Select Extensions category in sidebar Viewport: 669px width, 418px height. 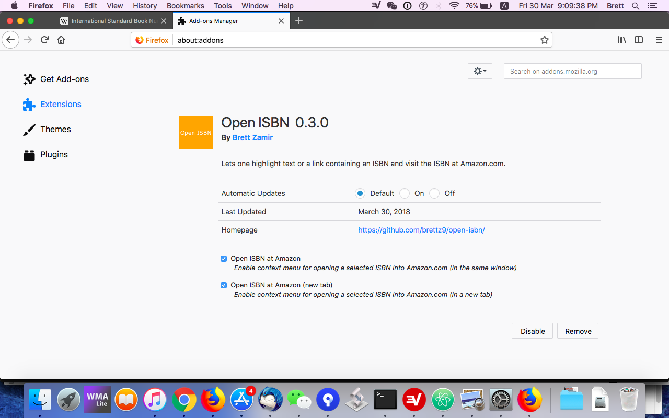52,104
